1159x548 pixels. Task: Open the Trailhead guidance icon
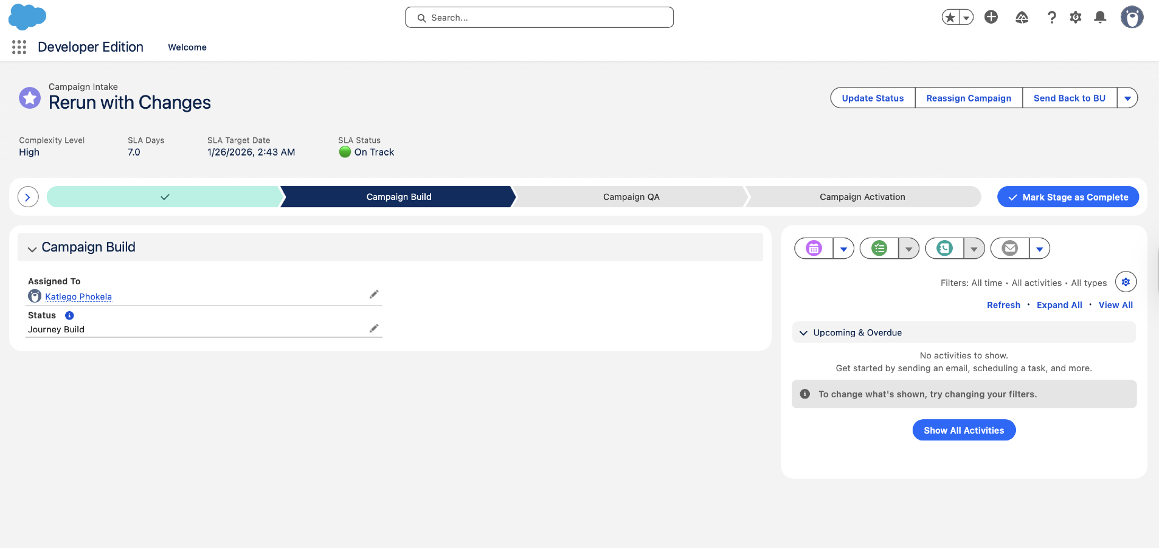click(1022, 18)
